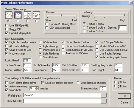Click the Camera speed slider handle
Viewport: 134px width, 108px height.
(x=61, y=15)
